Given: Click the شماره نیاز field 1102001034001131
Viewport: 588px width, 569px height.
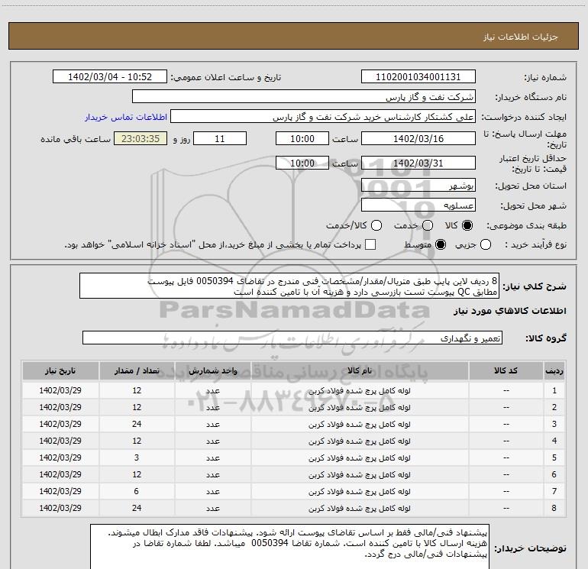Looking at the screenshot, I should pyautogui.click(x=418, y=77).
